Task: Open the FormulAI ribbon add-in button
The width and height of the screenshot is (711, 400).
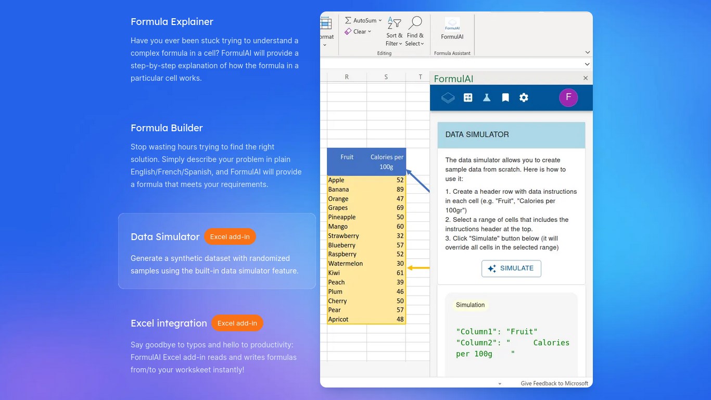Action: pos(452,29)
